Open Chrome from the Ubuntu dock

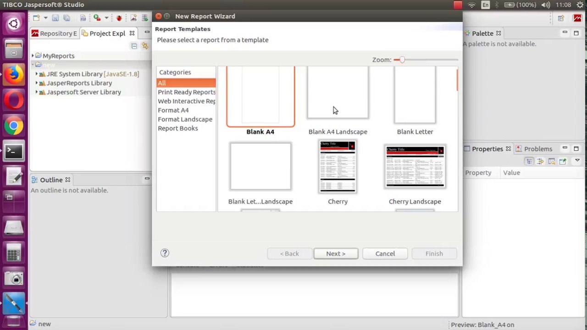pos(14,126)
